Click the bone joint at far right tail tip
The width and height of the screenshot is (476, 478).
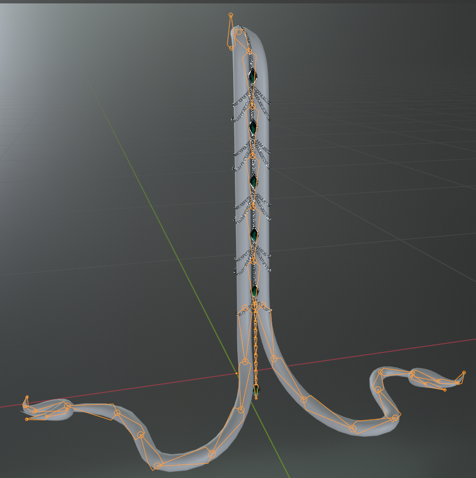[464, 373]
